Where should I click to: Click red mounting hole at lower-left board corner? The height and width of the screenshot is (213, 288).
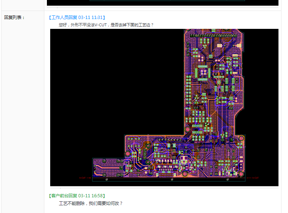[128, 154]
